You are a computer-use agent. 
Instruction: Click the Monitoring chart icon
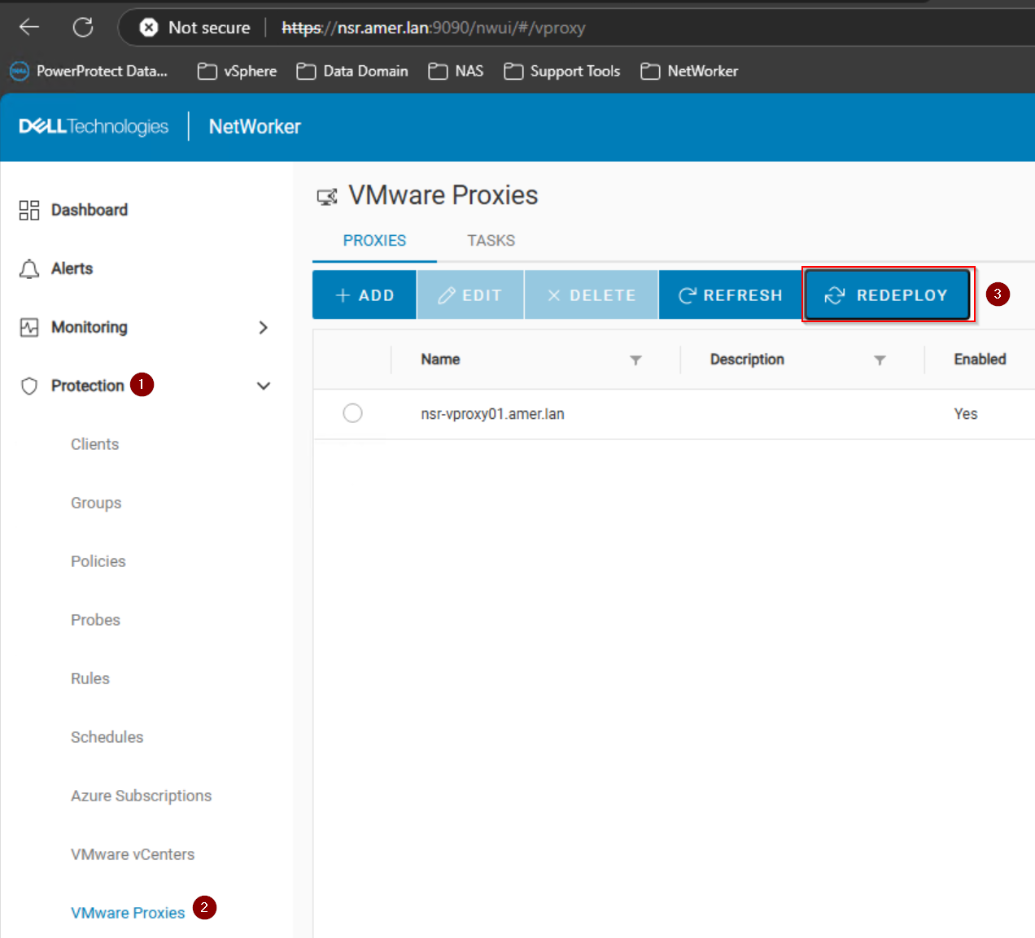point(29,327)
